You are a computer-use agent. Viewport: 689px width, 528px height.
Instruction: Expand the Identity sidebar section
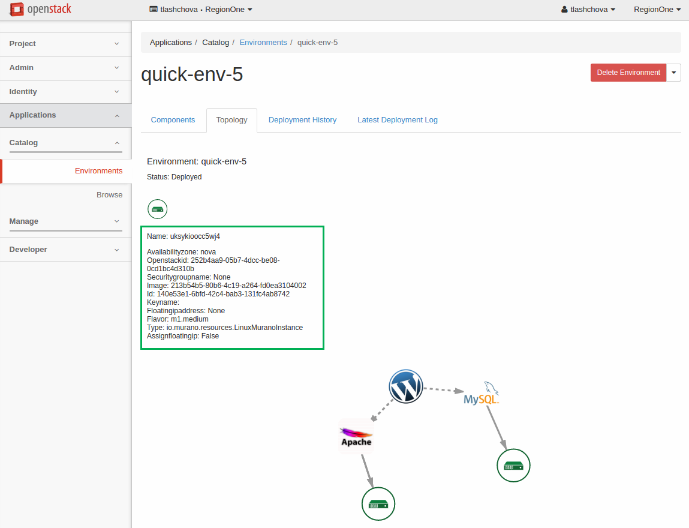point(65,92)
